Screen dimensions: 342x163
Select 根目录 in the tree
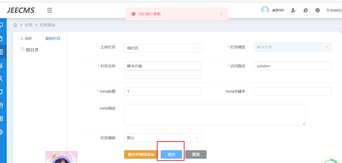click(x=32, y=50)
